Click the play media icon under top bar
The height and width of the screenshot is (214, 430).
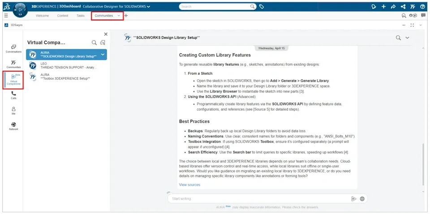click(413, 16)
